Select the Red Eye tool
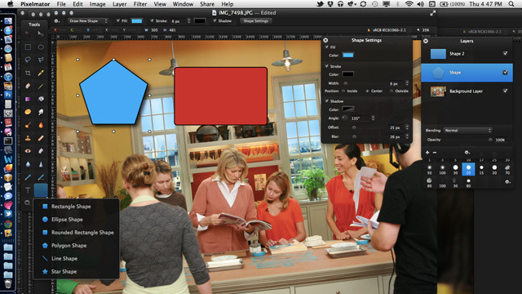The width and height of the screenshot is (522, 294). (x=28, y=151)
